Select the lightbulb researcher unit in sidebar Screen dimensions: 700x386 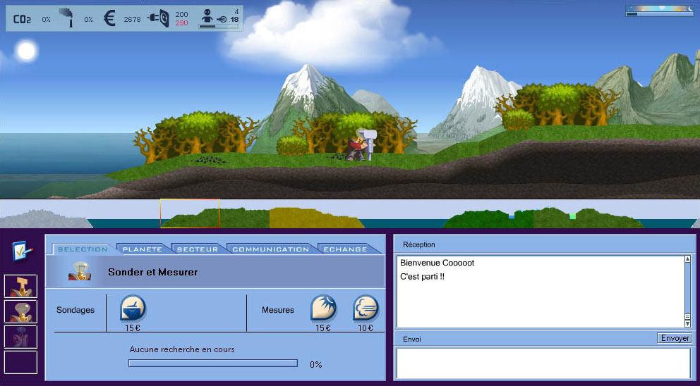click(20, 311)
